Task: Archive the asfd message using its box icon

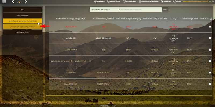Action: tap(210, 27)
